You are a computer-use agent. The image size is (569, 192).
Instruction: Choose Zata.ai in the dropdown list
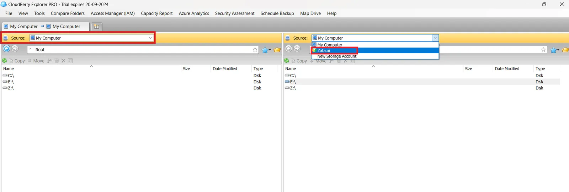(x=375, y=50)
